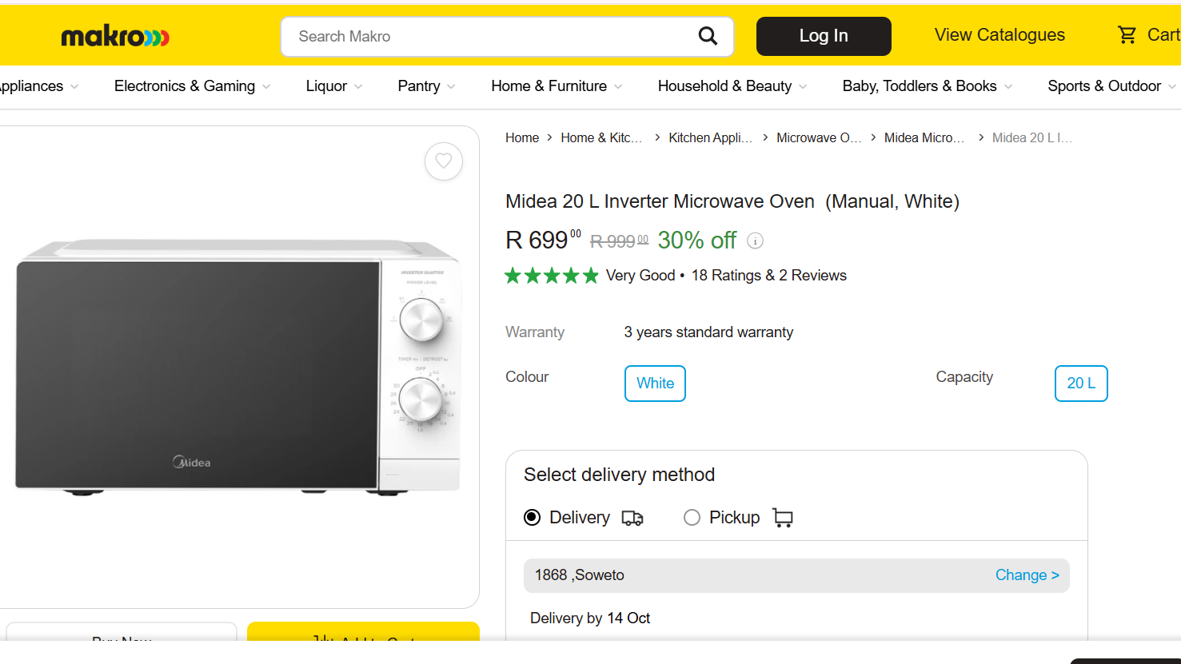This screenshot has height=664, width=1181.
Task: Open the shopping cart icon
Action: (1127, 35)
